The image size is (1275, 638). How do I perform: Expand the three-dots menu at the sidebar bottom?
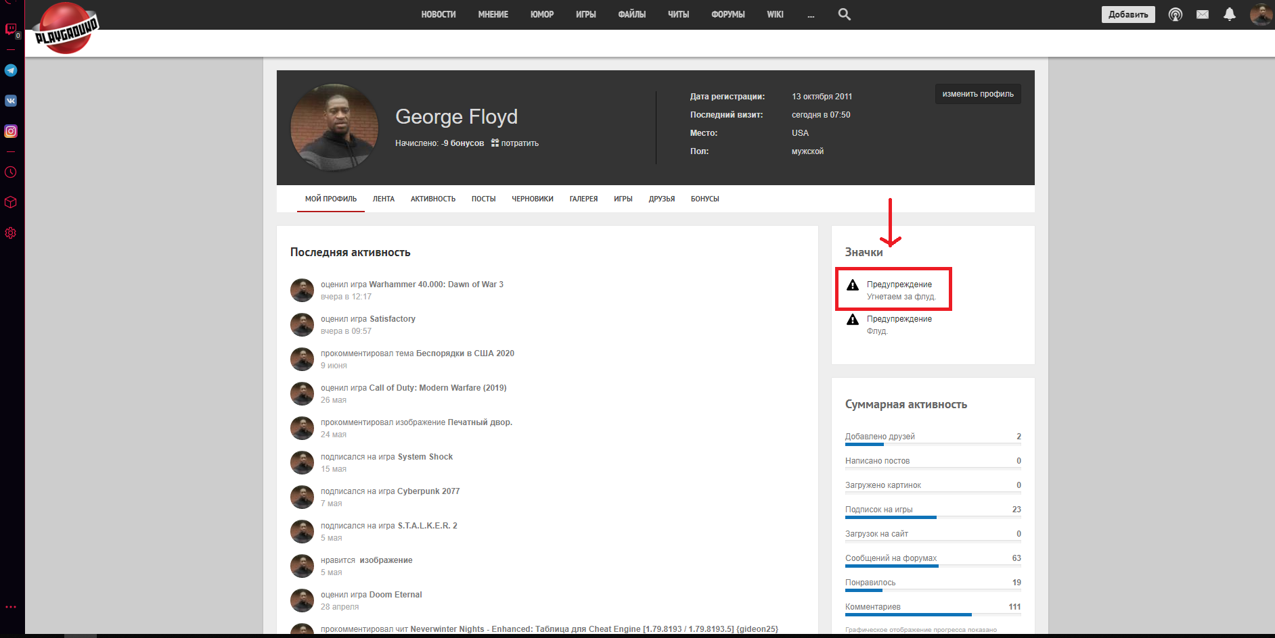pos(11,607)
